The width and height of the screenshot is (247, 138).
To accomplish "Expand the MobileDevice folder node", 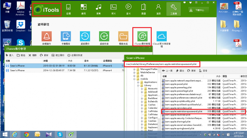I will pyautogui.click(x=134, y=72).
